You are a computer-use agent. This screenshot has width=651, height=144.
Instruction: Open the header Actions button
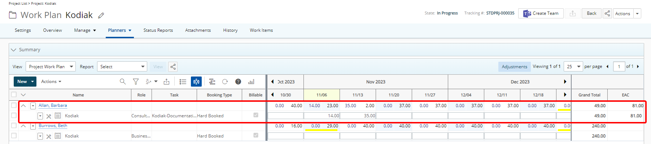pyautogui.click(x=622, y=13)
